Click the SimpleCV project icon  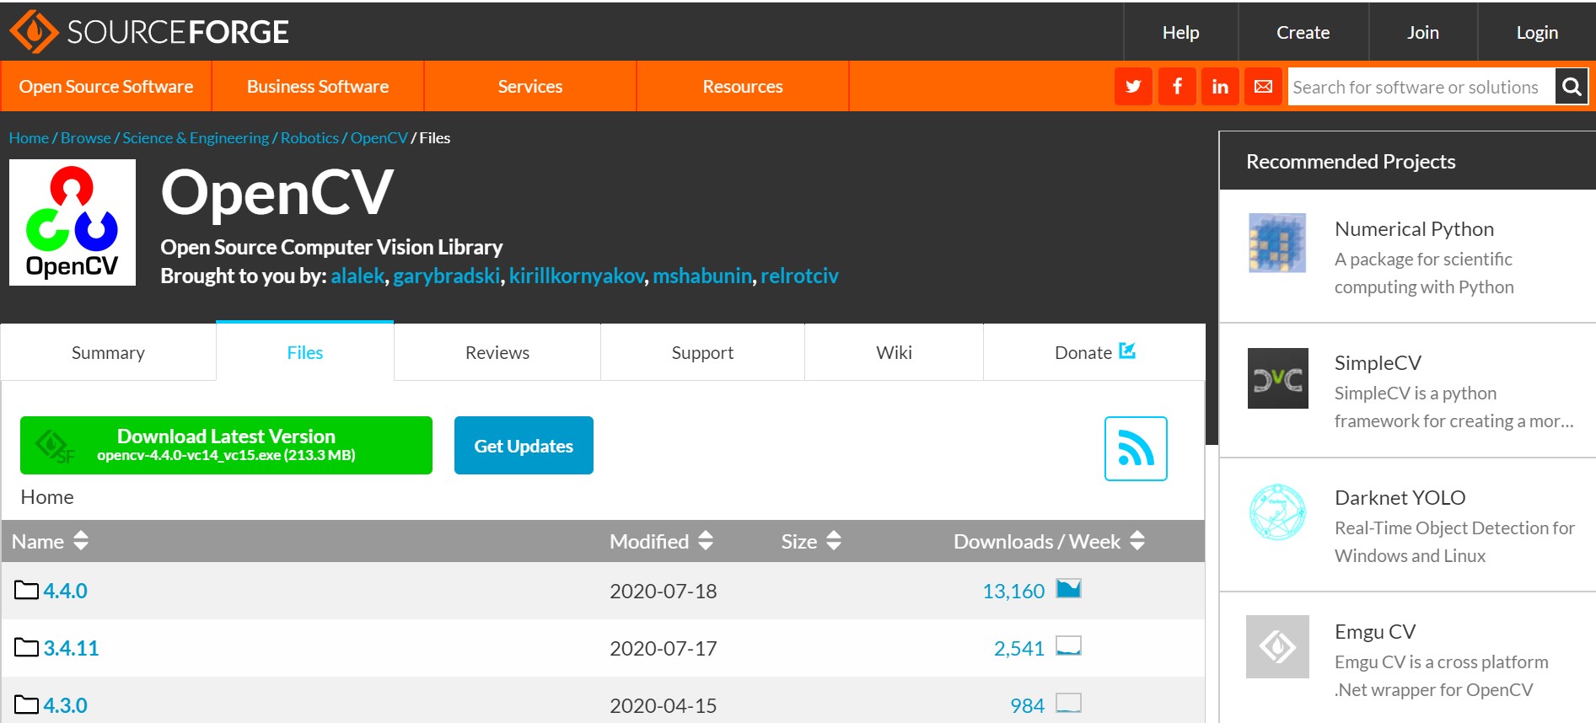(1277, 378)
